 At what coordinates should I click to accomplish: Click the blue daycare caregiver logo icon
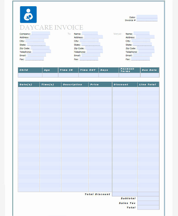point(28,14)
